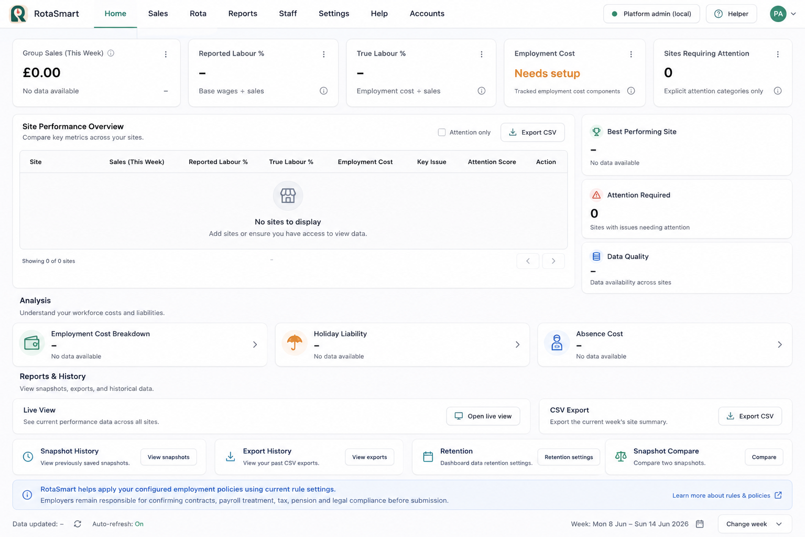Click Needs setup in Employment Cost card
Viewport: 805px width, 537px height.
(x=547, y=73)
